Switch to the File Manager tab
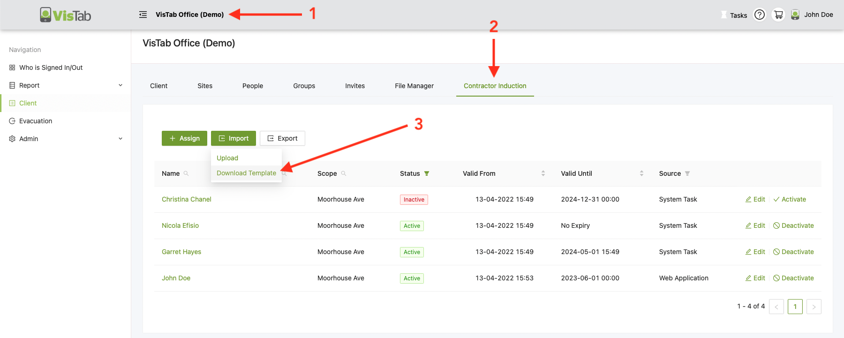 pyautogui.click(x=414, y=86)
